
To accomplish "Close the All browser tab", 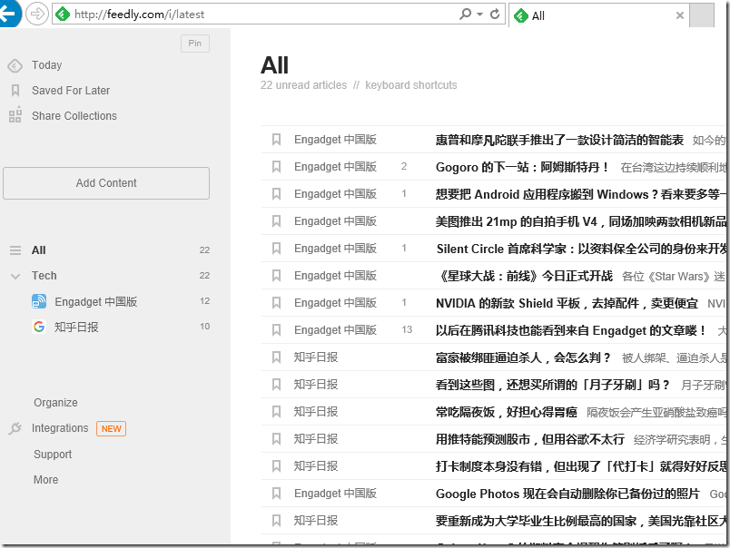I will pyautogui.click(x=680, y=15).
